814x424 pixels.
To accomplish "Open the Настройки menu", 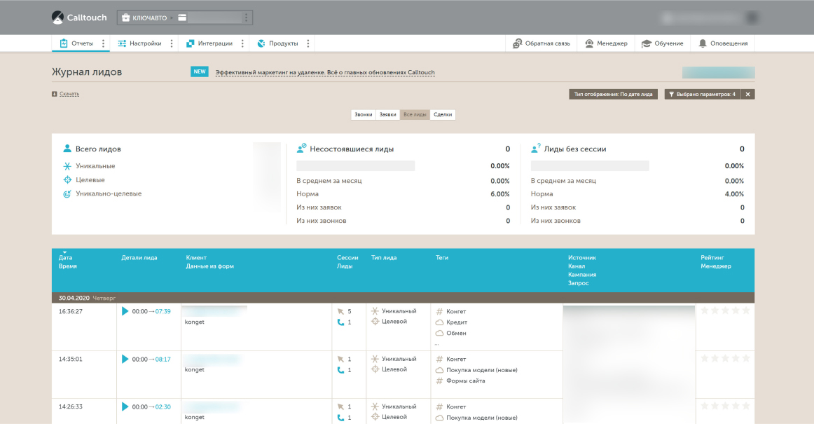I will click(139, 43).
